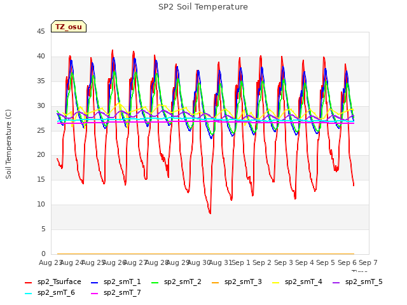The image size is (407, 305).
Task: Click the cyan sp2_smT_6 legend swatch
Action: point(28,294)
